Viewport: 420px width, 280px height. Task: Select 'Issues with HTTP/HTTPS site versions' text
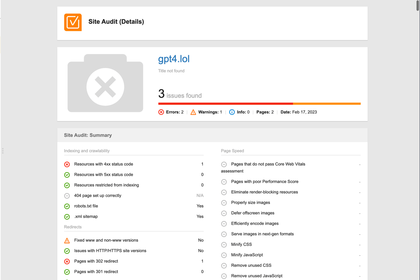point(110,251)
